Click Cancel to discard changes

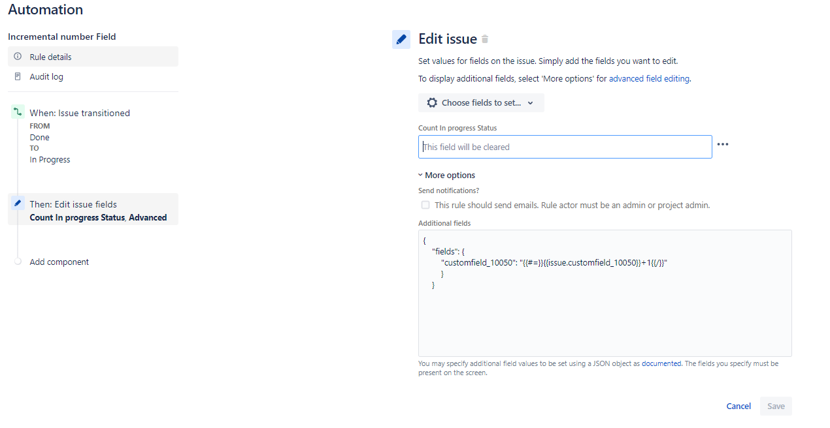click(738, 406)
